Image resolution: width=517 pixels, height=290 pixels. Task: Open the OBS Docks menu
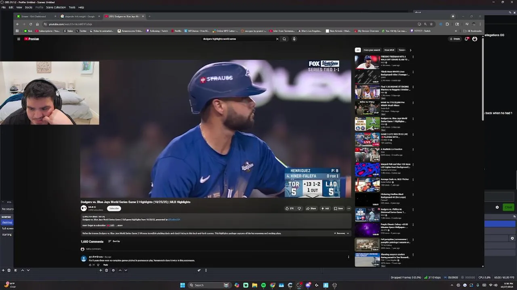[x=29, y=7]
